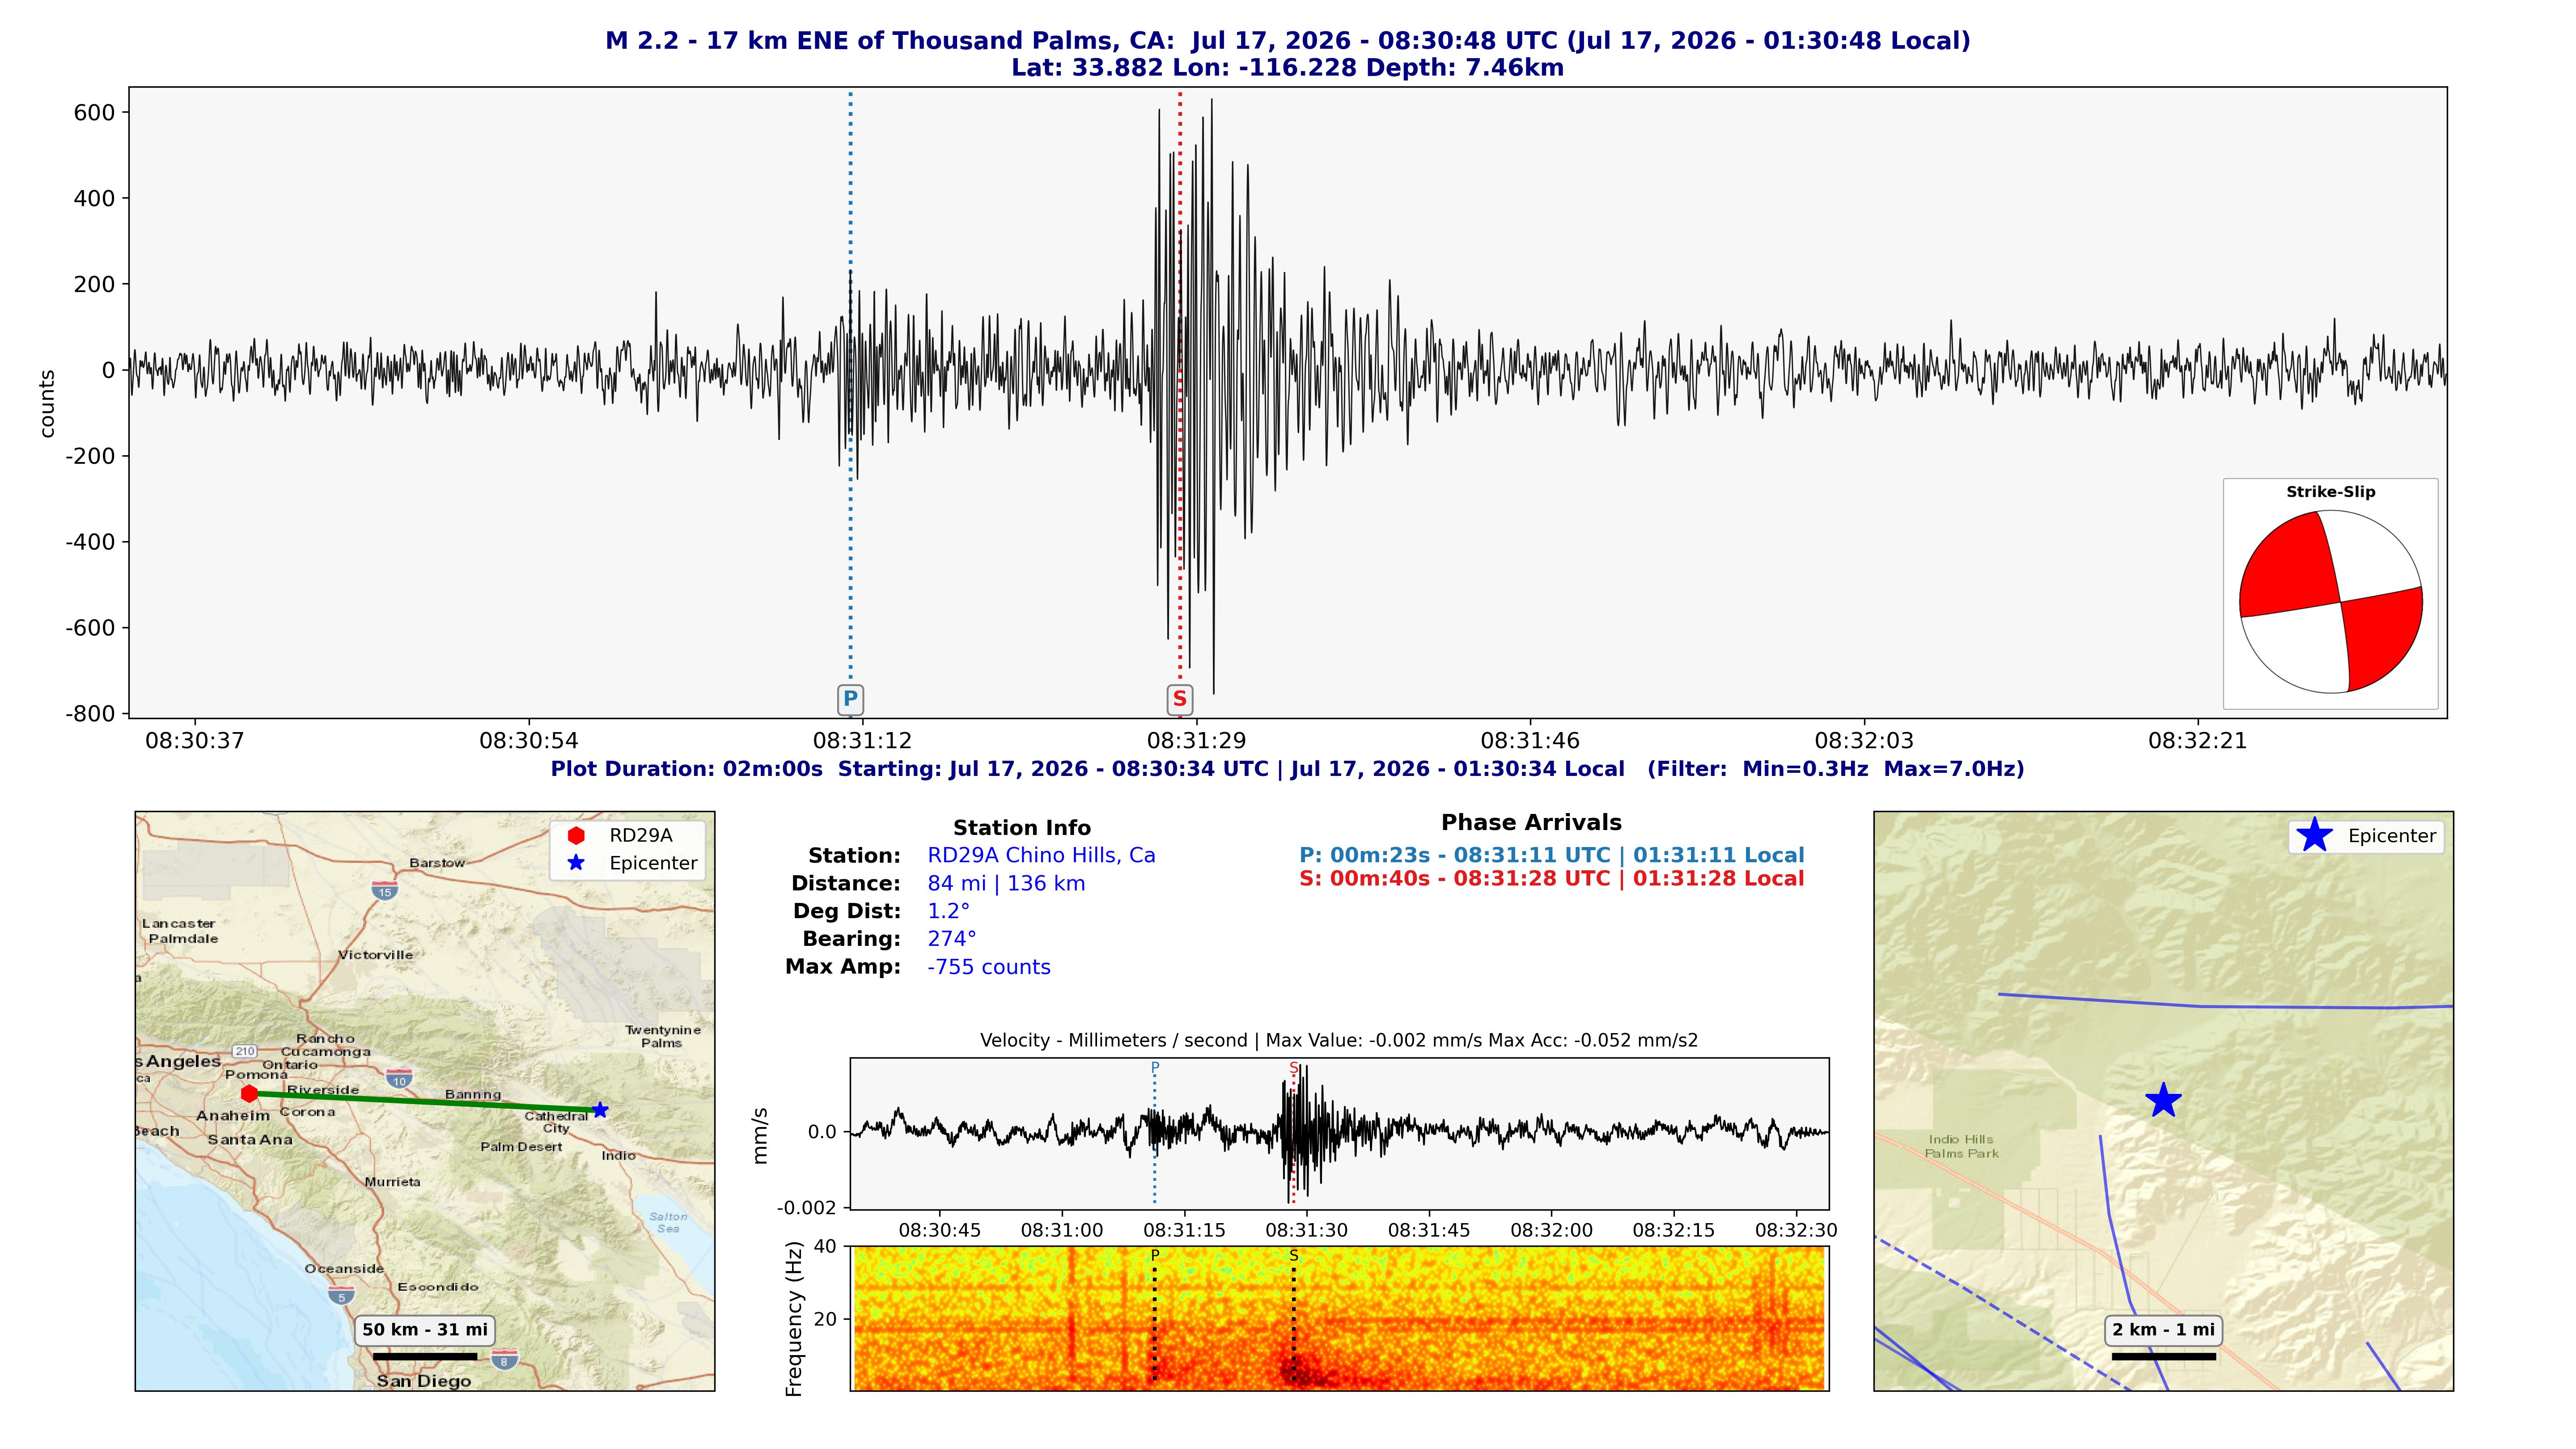Click the S label atop the velocity plot

pos(1294,1068)
